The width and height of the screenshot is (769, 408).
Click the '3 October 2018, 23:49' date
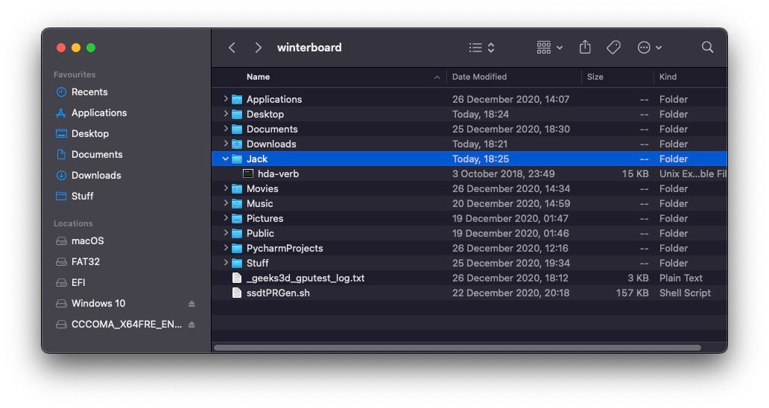pyautogui.click(x=503, y=174)
